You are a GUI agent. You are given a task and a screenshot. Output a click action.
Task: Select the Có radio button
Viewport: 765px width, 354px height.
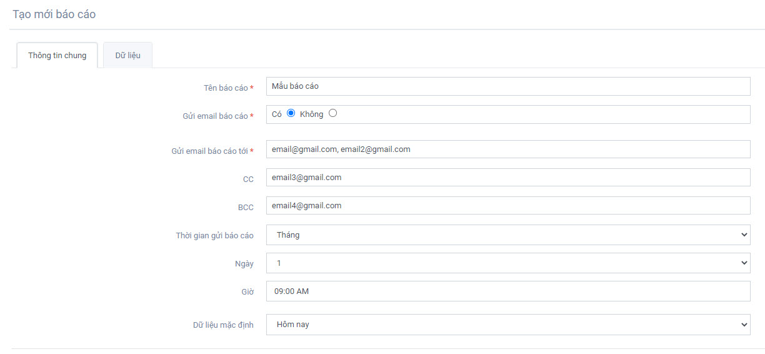291,113
